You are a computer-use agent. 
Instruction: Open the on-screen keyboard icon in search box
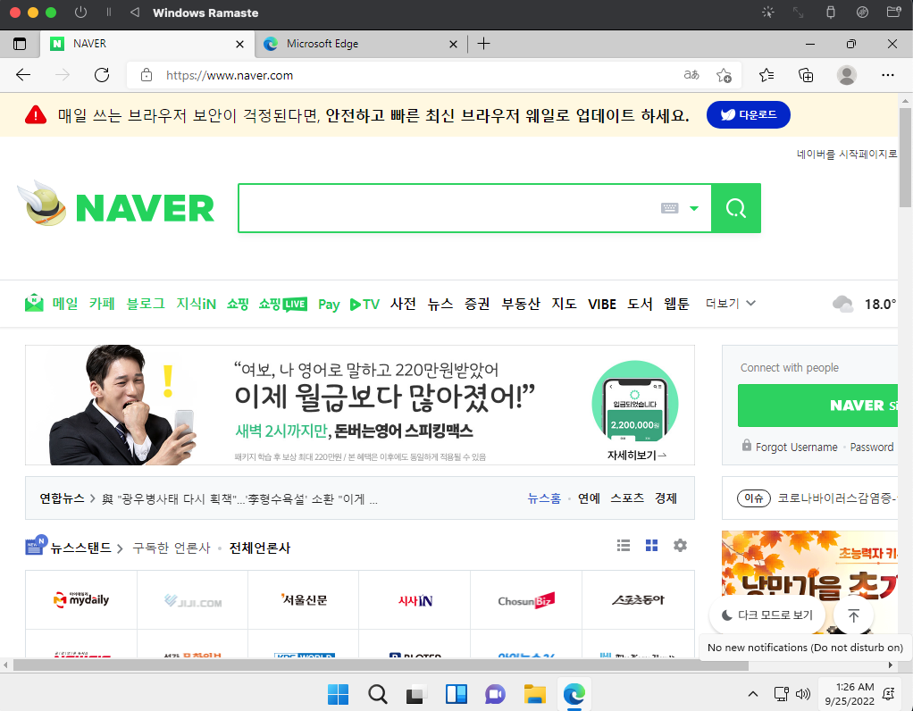(670, 208)
